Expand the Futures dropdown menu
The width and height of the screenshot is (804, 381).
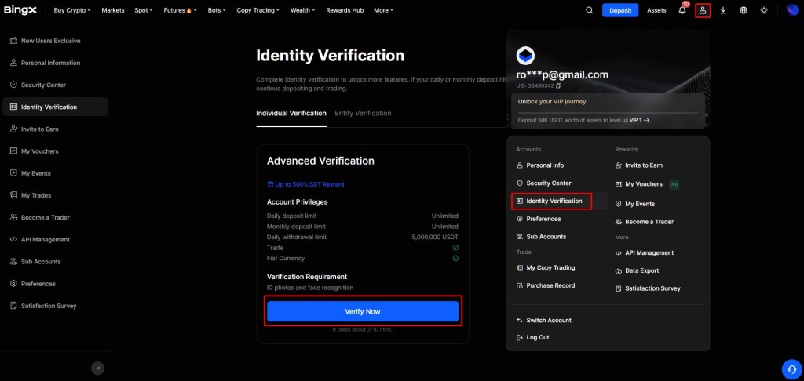[181, 10]
